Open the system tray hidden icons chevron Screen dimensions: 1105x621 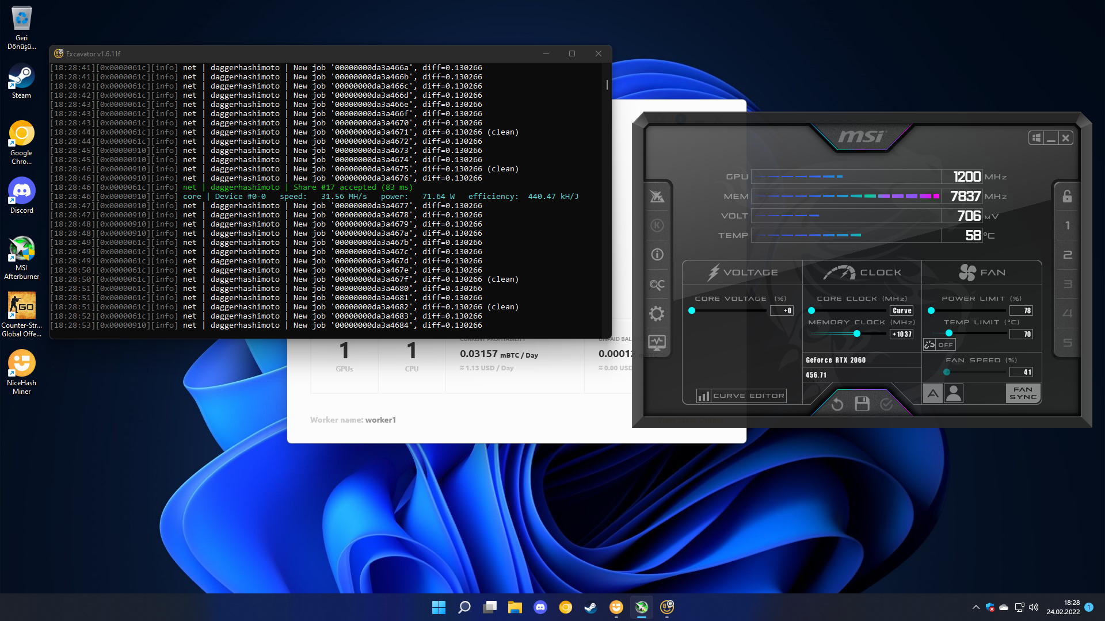coord(976,607)
